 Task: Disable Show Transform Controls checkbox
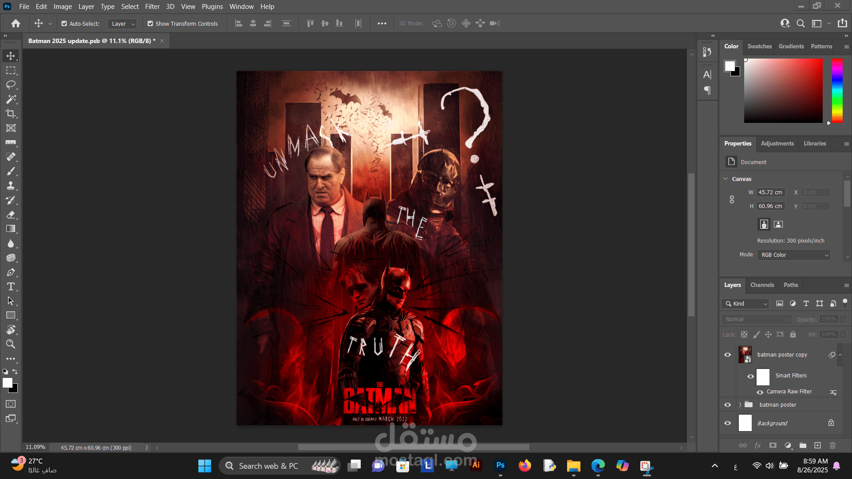pyautogui.click(x=150, y=24)
